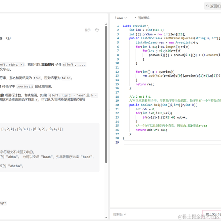Click the scroll-down arrow of problem description
Viewport: 221px width, 221px height.
click(106, 217)
